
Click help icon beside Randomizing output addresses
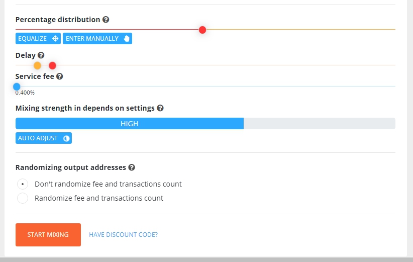[x=132, y=167]
